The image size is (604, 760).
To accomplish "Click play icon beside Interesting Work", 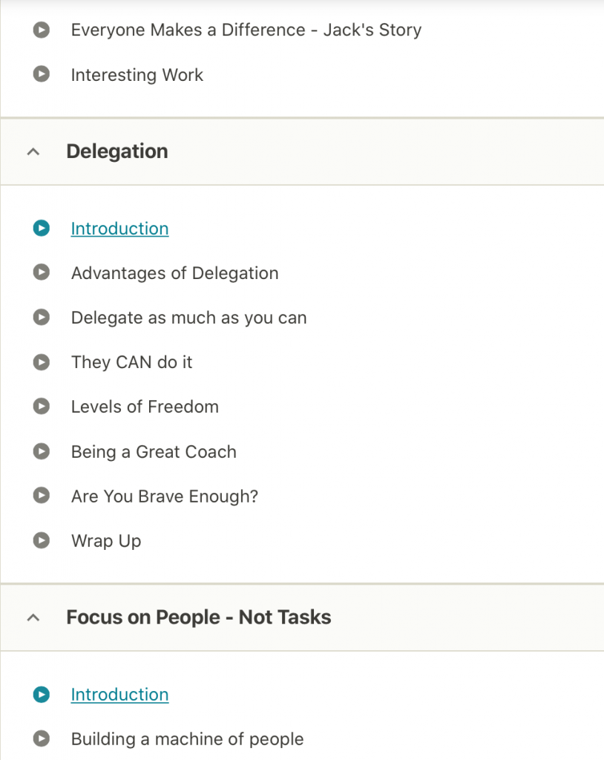I will [x=42, y=74].
